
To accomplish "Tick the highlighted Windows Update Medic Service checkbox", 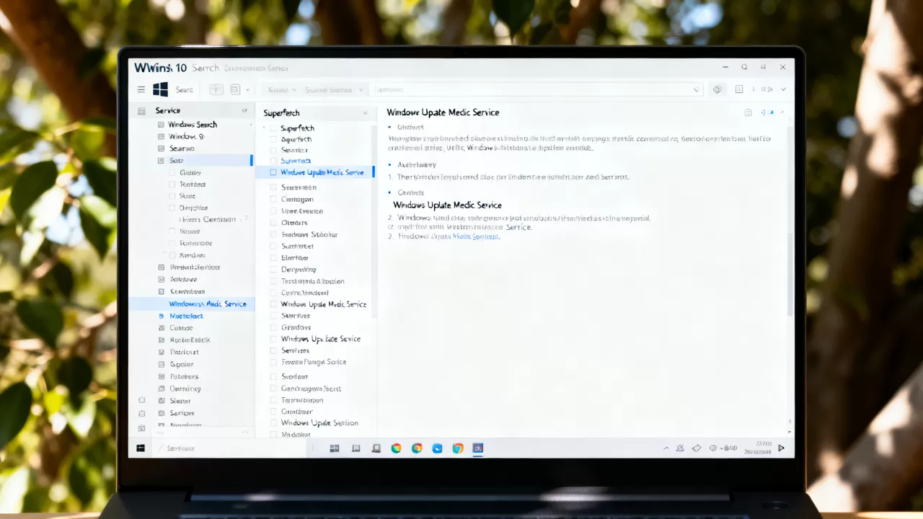I will tap(273, 173).
